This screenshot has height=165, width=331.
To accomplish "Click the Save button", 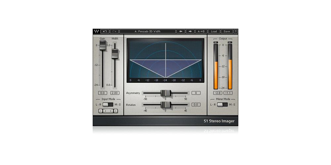I will tap(227, 31).
